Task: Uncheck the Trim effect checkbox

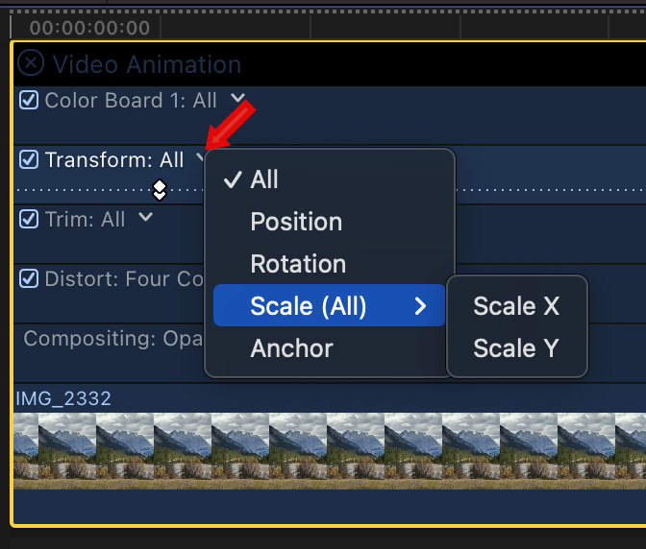Action: click(29, 219)
